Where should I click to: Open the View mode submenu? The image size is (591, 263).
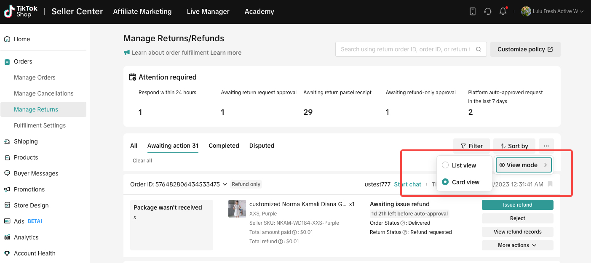[x=524, y=165]
